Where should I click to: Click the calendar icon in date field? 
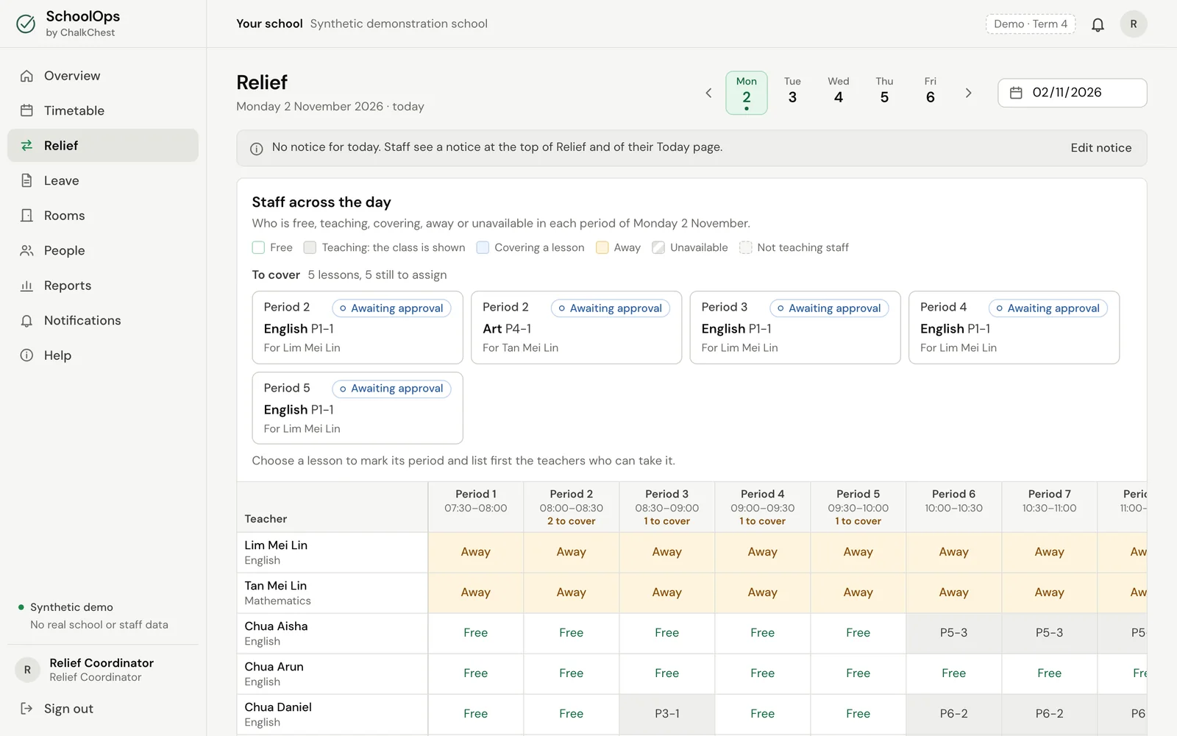1016,93
